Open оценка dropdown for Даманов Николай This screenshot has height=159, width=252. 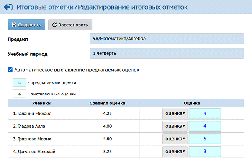[x=175, y=152]
